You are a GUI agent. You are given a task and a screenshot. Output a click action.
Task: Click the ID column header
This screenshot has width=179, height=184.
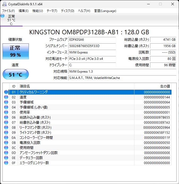click(14, 86)
